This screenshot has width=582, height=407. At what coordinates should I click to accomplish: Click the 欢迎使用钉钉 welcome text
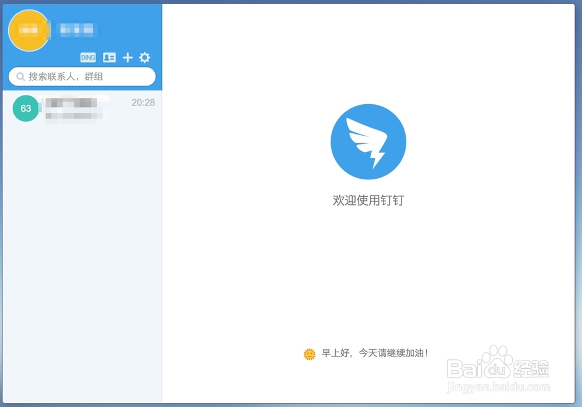pos(368,200)
